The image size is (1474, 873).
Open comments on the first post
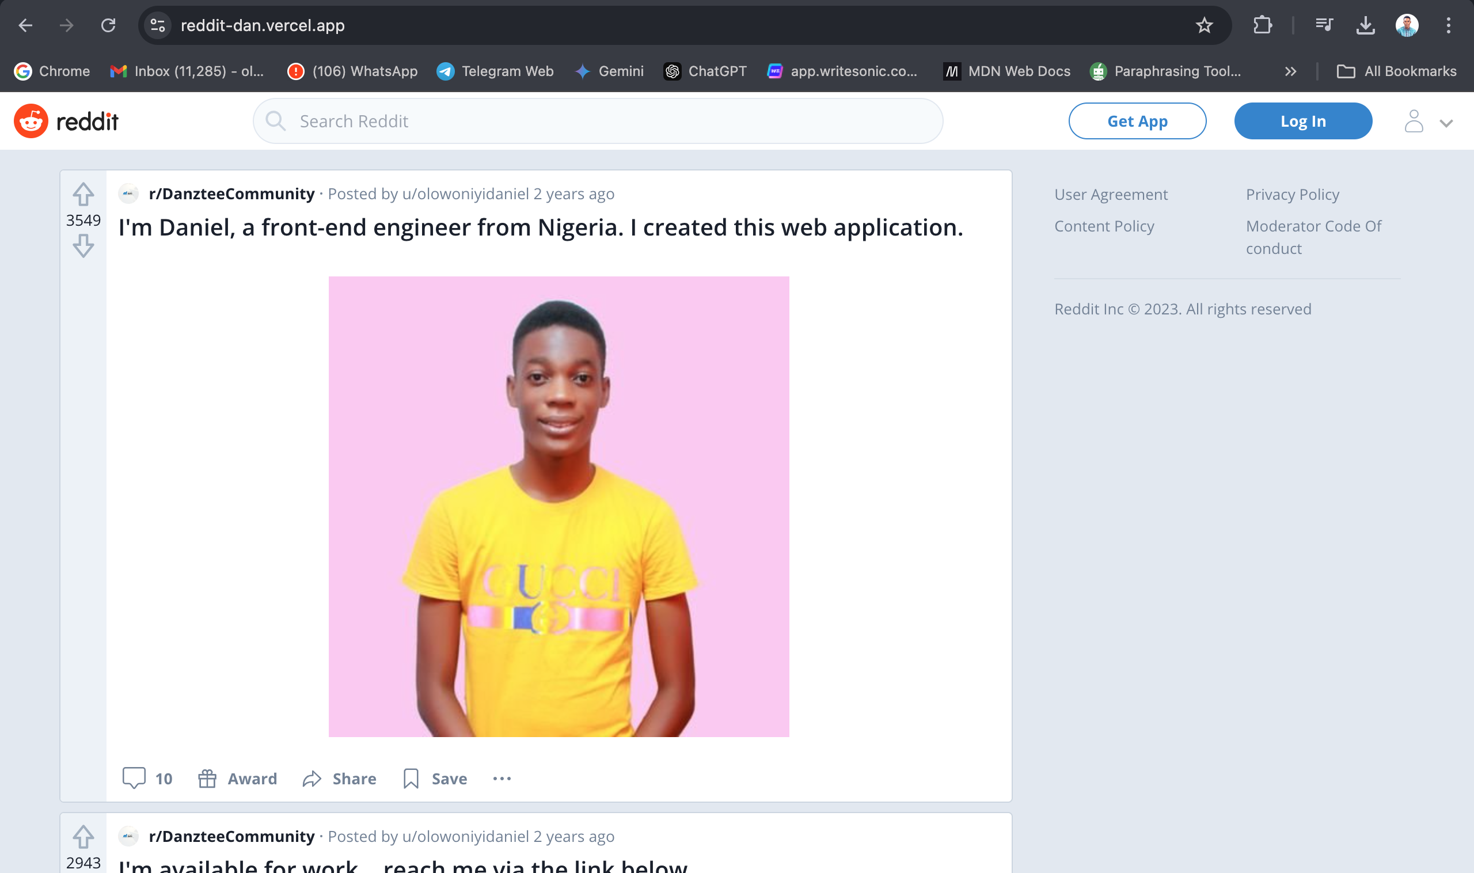(x=147, y=779)
